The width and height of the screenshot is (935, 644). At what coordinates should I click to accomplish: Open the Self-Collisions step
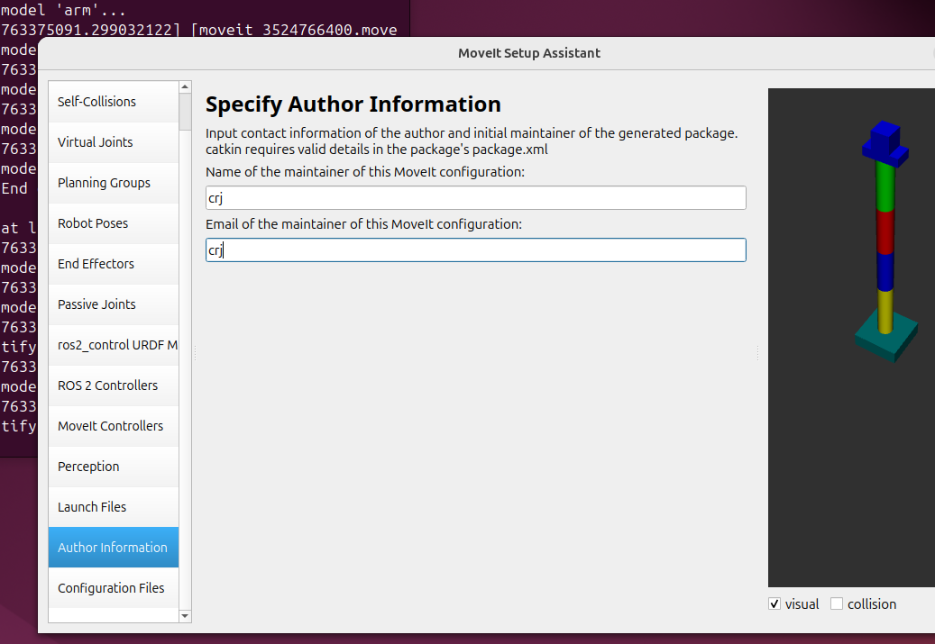(114, 102)
